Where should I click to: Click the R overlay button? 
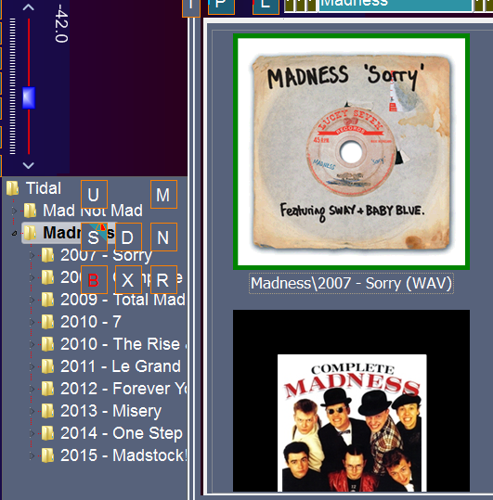pyautogui.click(x=163, y=279)
